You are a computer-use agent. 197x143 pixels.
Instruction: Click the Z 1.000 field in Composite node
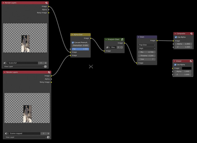click(183, 47)
